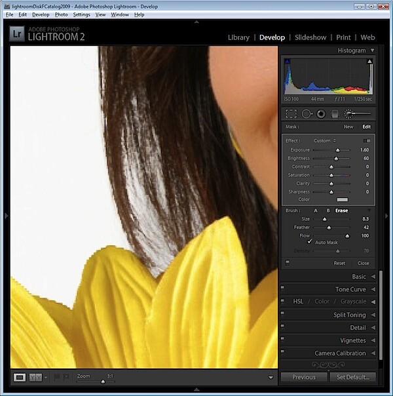
Task: Uncheck the Auto Mask checkbox
Action: (310, 242)
